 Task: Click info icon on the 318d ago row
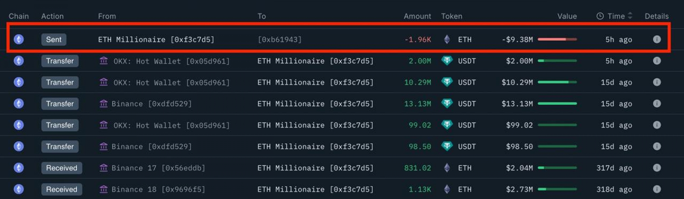coord(657,189)
